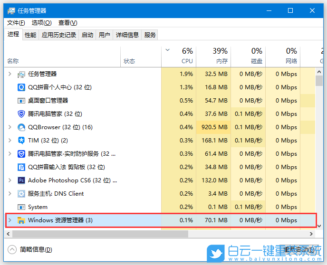This screenshot has width=327, height=265.
Task: Sort processes by 内存 column header
Action: pos(213,57)
